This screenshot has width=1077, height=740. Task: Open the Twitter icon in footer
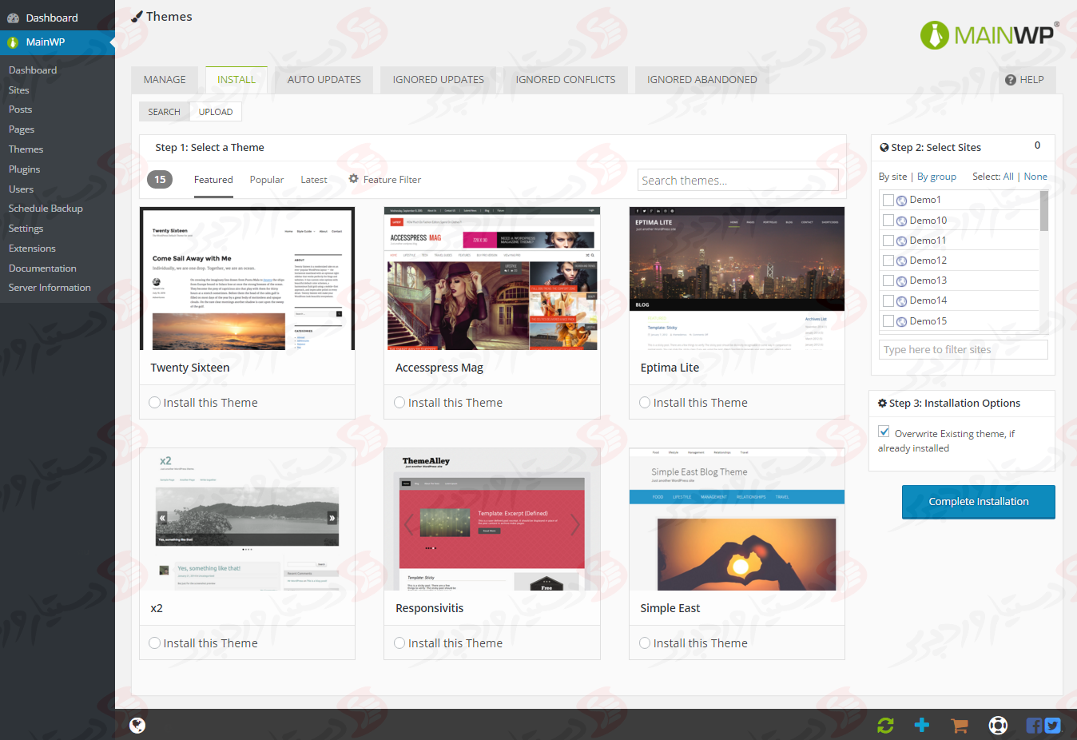coord(1053,726)
